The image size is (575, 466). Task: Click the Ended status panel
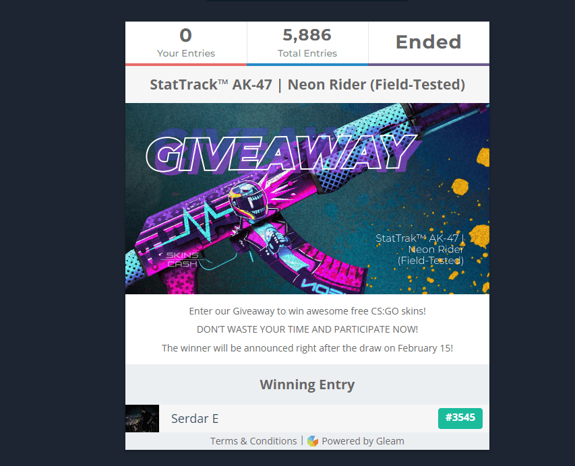429,42
